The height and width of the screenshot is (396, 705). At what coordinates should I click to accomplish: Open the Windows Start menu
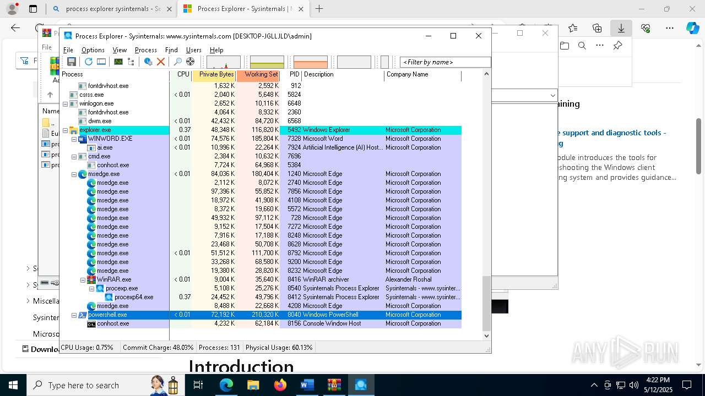(x=13, y=385)
